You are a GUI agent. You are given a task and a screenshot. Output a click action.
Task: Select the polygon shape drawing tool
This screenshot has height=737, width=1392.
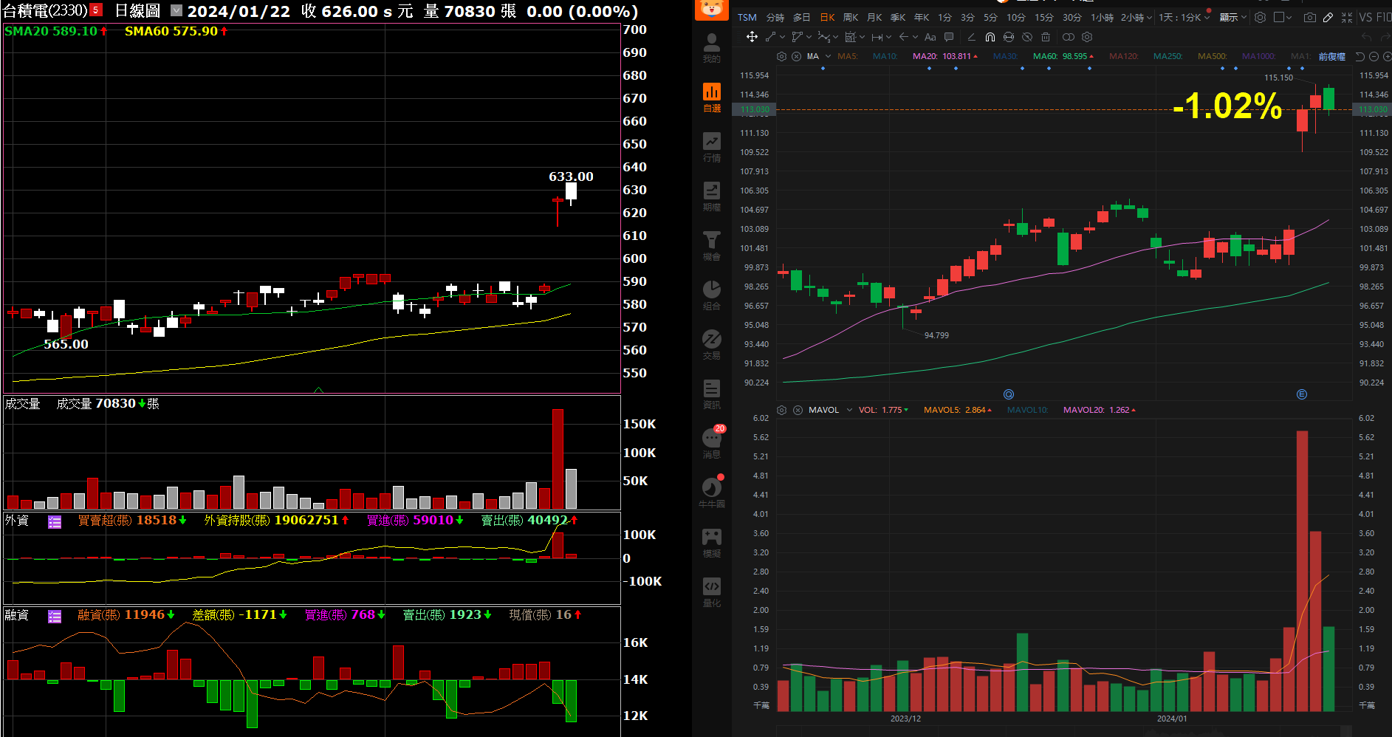[x=797, y=37]
